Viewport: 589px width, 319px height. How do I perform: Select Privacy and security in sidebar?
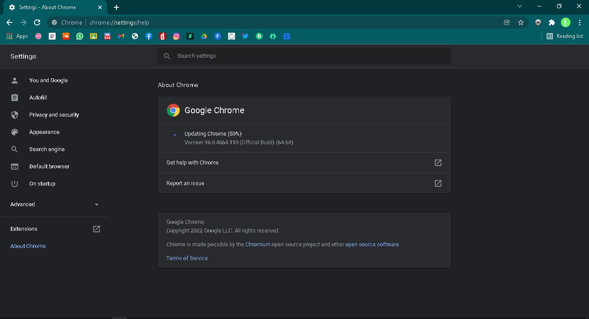coord(54,115)
